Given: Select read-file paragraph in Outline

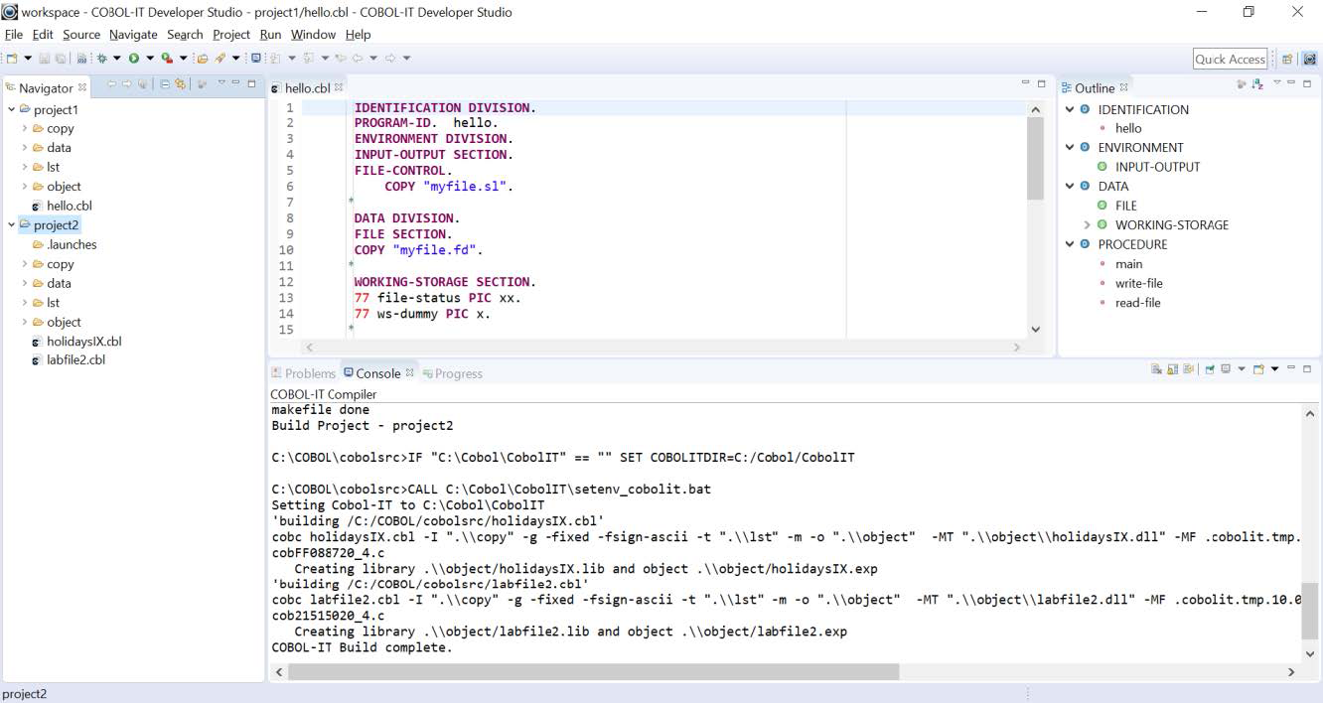Looking at the screenshot, I should 1137,302.
